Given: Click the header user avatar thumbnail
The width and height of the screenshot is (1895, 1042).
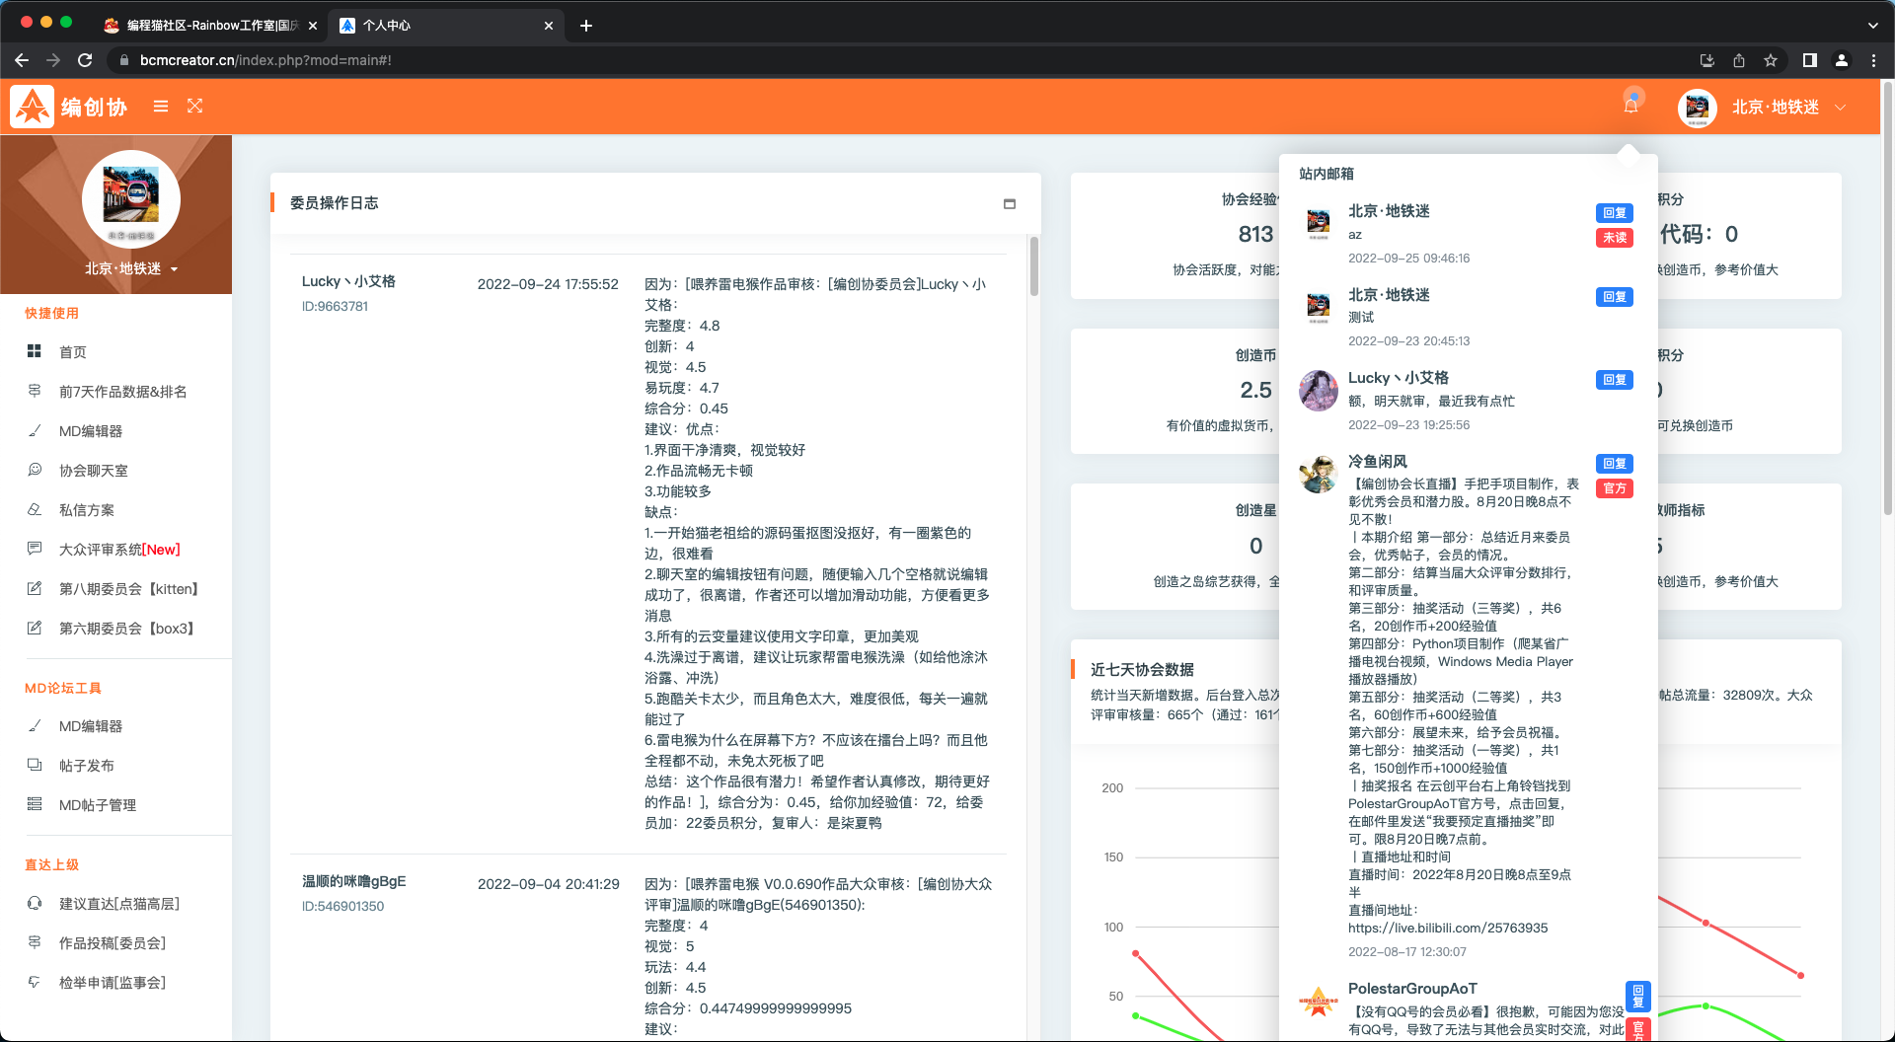Looking at the screenshot, I should click(1698, 108).
